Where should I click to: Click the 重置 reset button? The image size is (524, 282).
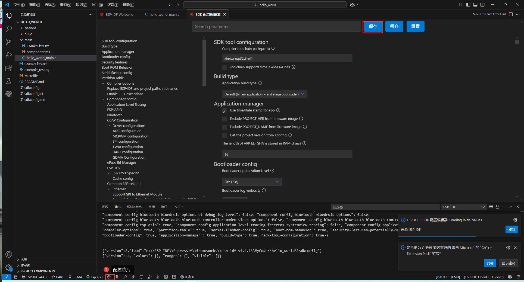click(x=415, y=27)
